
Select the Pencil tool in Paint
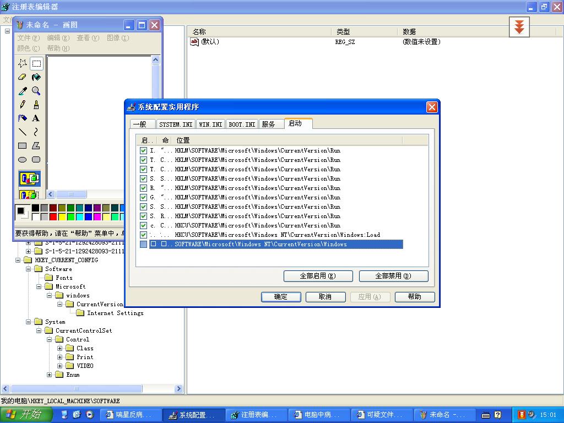pos(22,105)
